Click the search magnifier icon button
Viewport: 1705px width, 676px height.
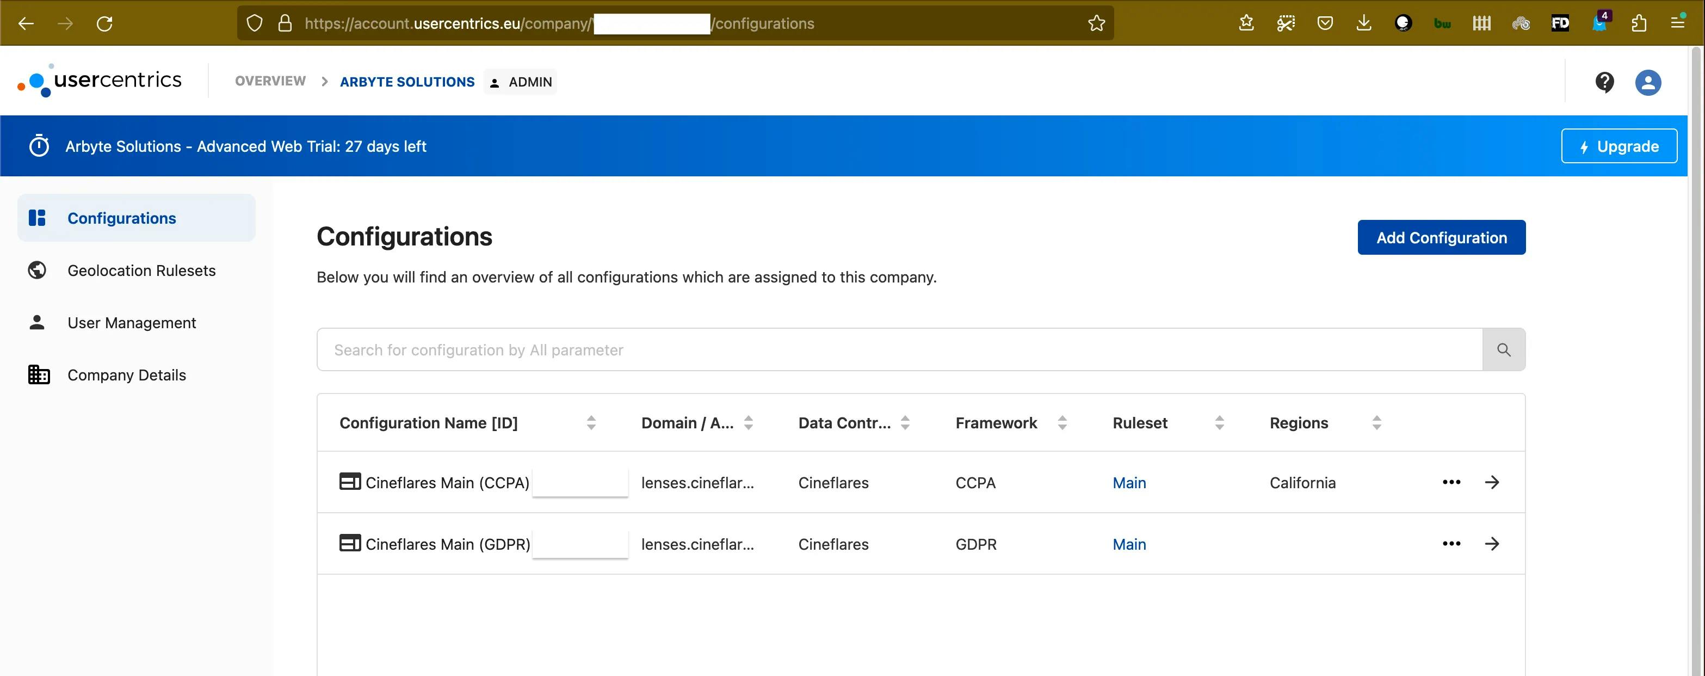1503,349
